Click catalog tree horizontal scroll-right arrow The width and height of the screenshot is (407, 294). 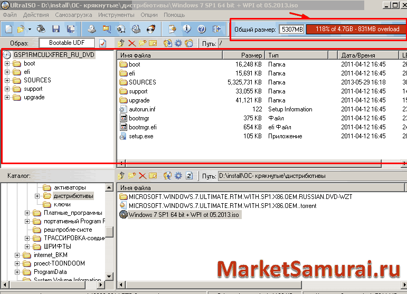101,284
